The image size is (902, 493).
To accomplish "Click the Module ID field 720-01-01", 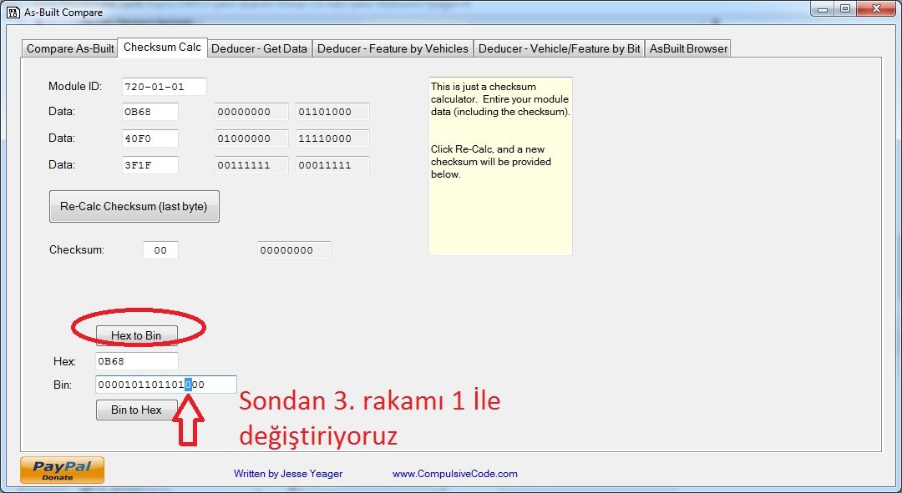I will (x=164, y=87).
